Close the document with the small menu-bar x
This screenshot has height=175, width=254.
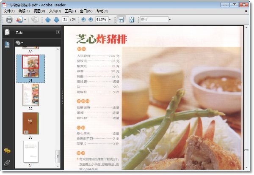[x=246, y=11]
